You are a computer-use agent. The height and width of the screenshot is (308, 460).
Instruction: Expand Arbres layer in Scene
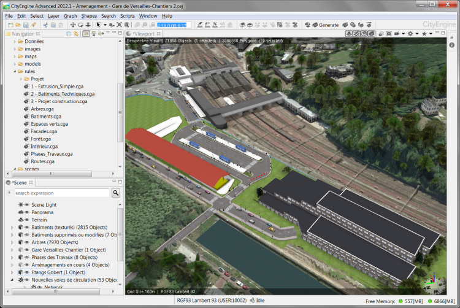tap(12, 242)
